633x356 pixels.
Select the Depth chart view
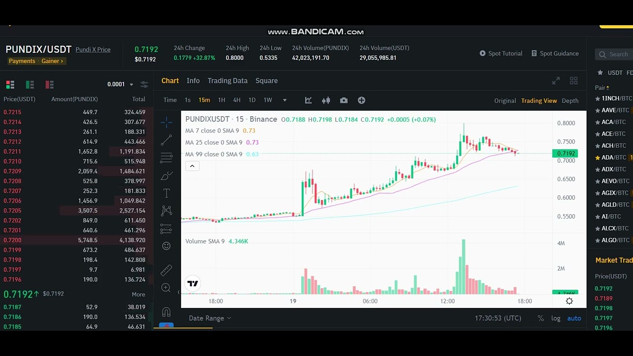pyautogui.click(x=570, y=101)
